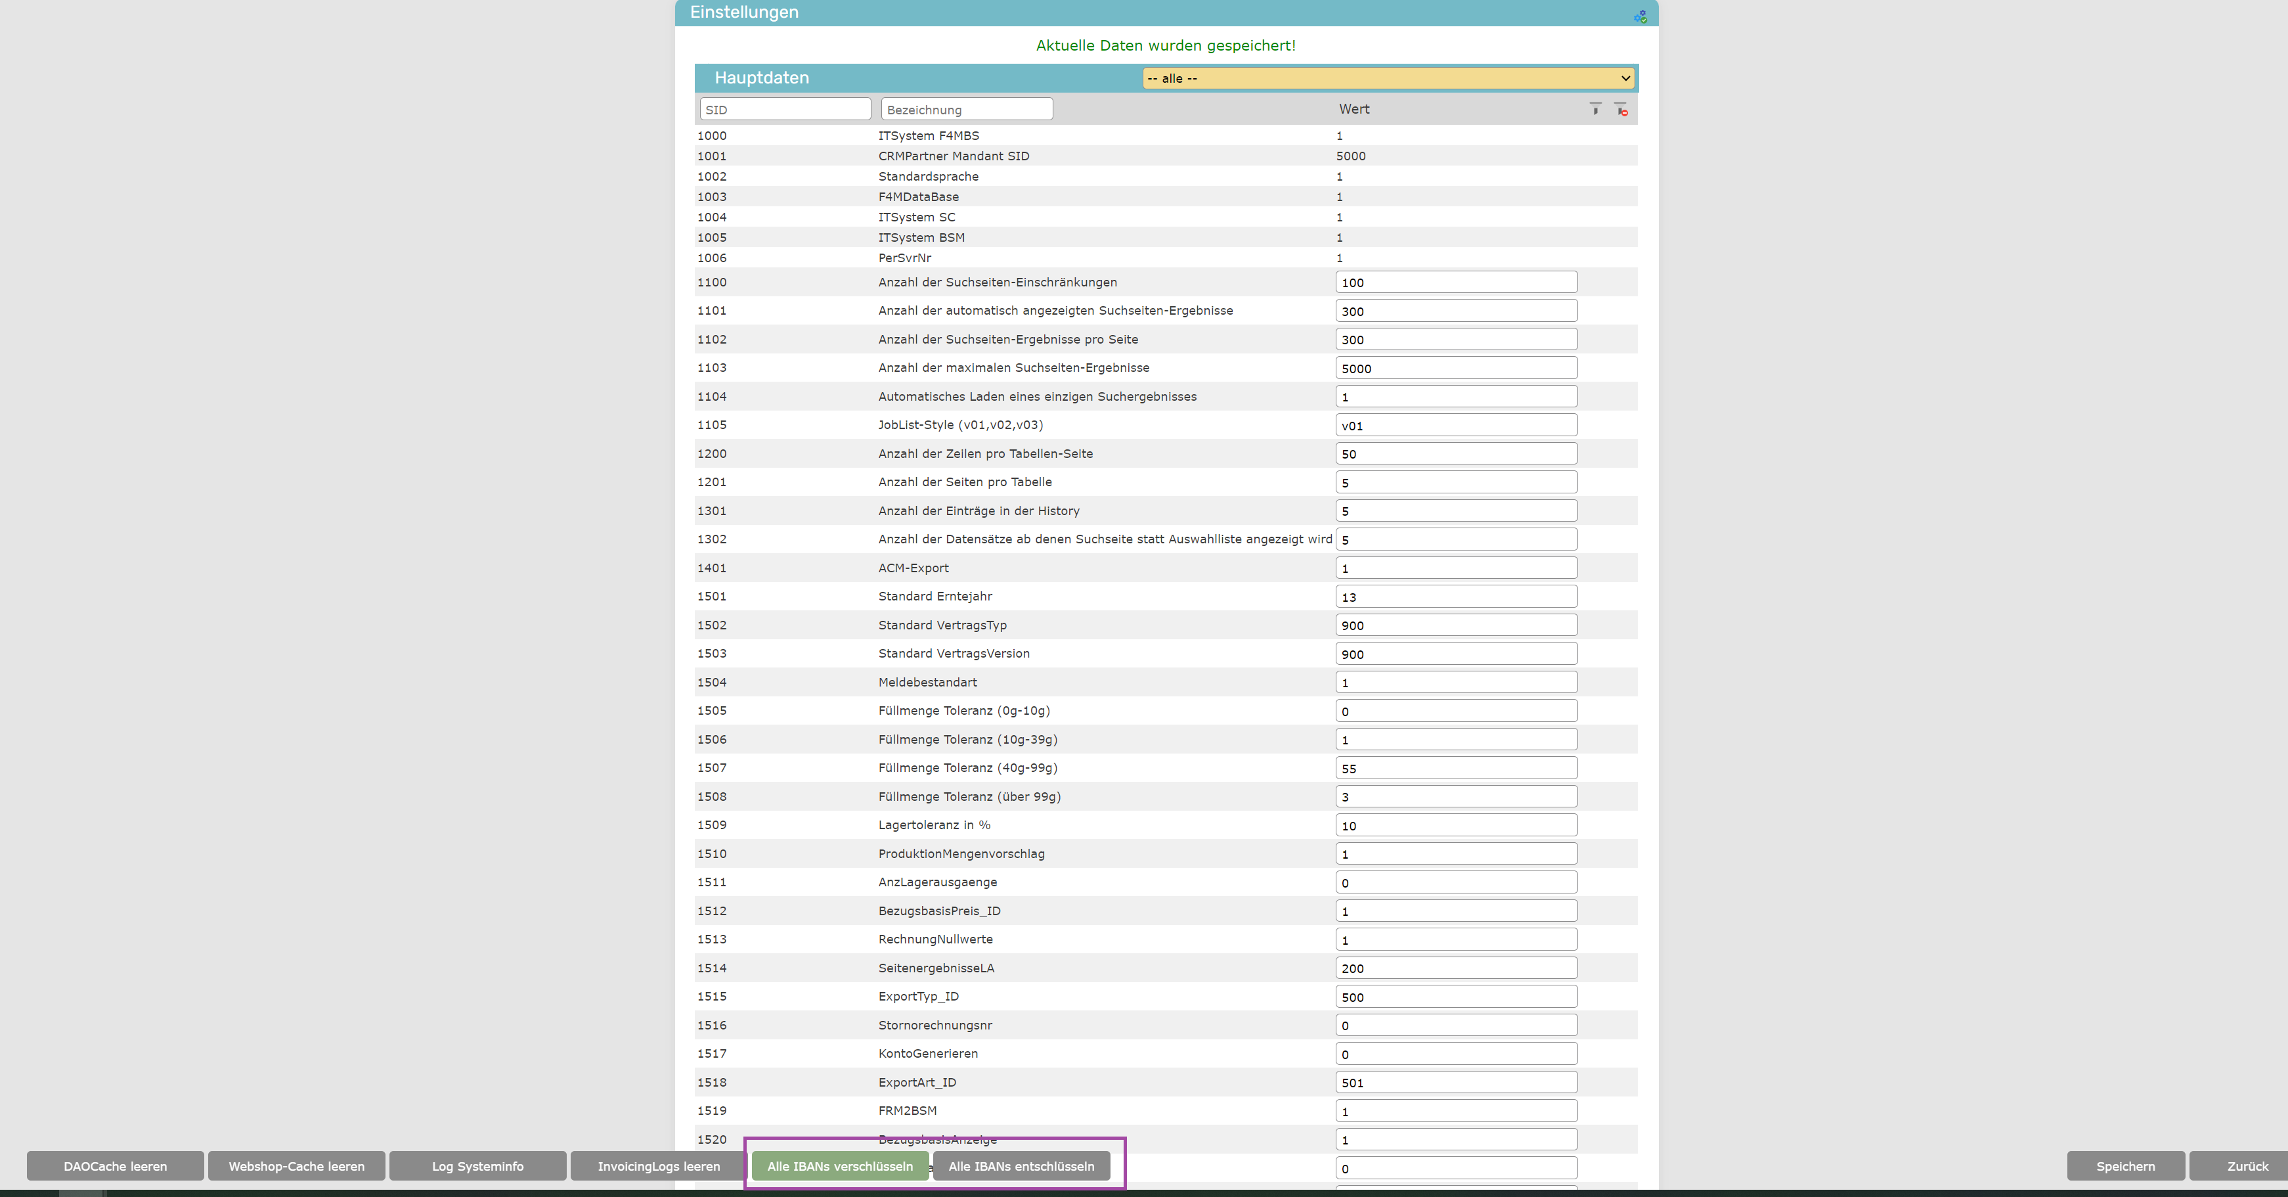Click the Webshop-Cache leeren button

tap(297, 1166)
